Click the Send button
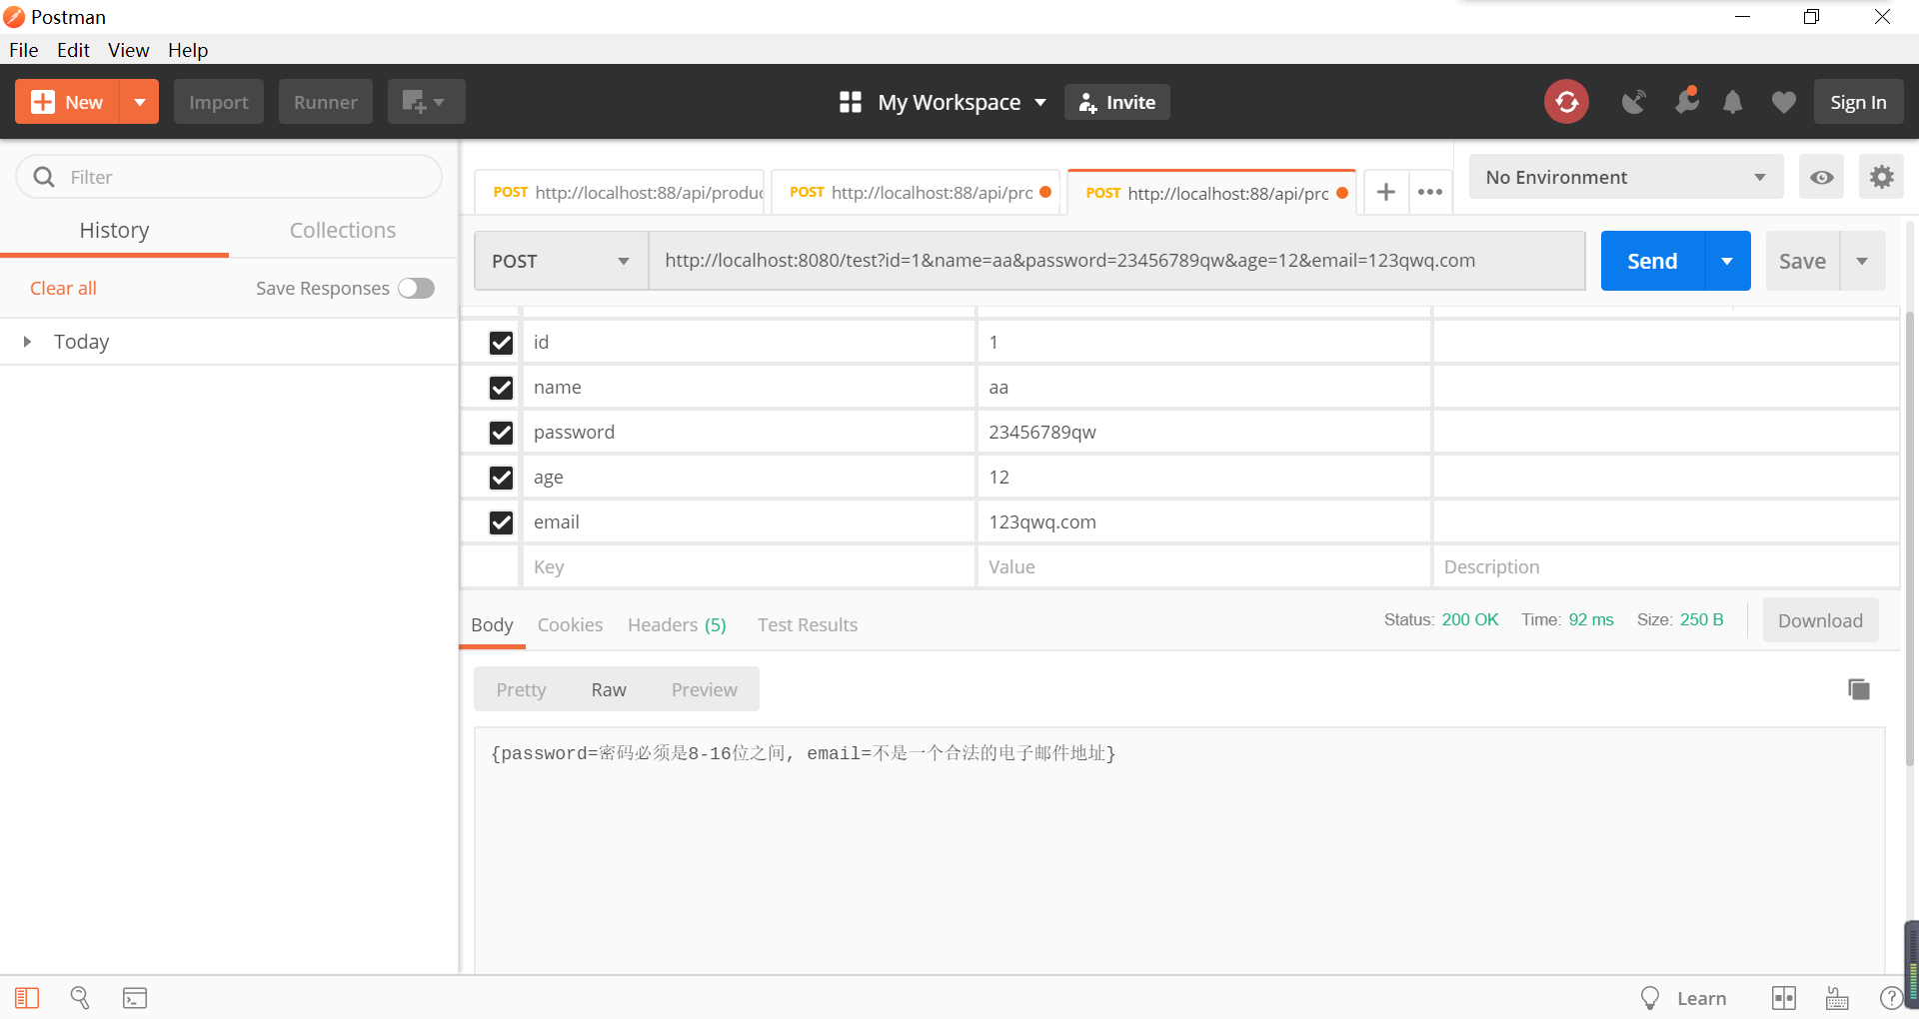Image resolution: width=1919 pixels, height=1019 pixels. [x=1651, y=261]
